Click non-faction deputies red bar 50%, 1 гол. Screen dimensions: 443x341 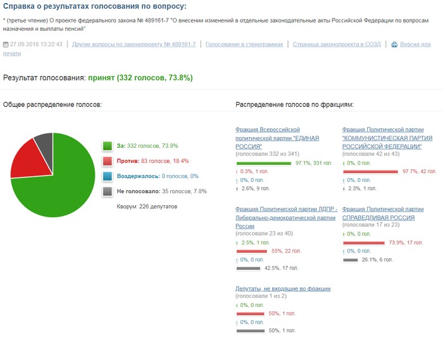click(250, 314)
